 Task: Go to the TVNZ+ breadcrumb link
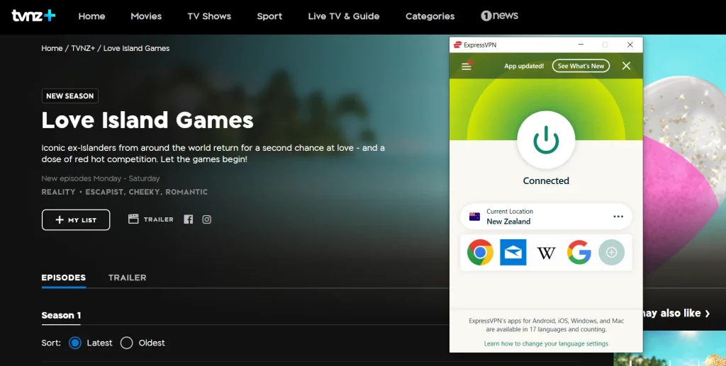point(83,49)
